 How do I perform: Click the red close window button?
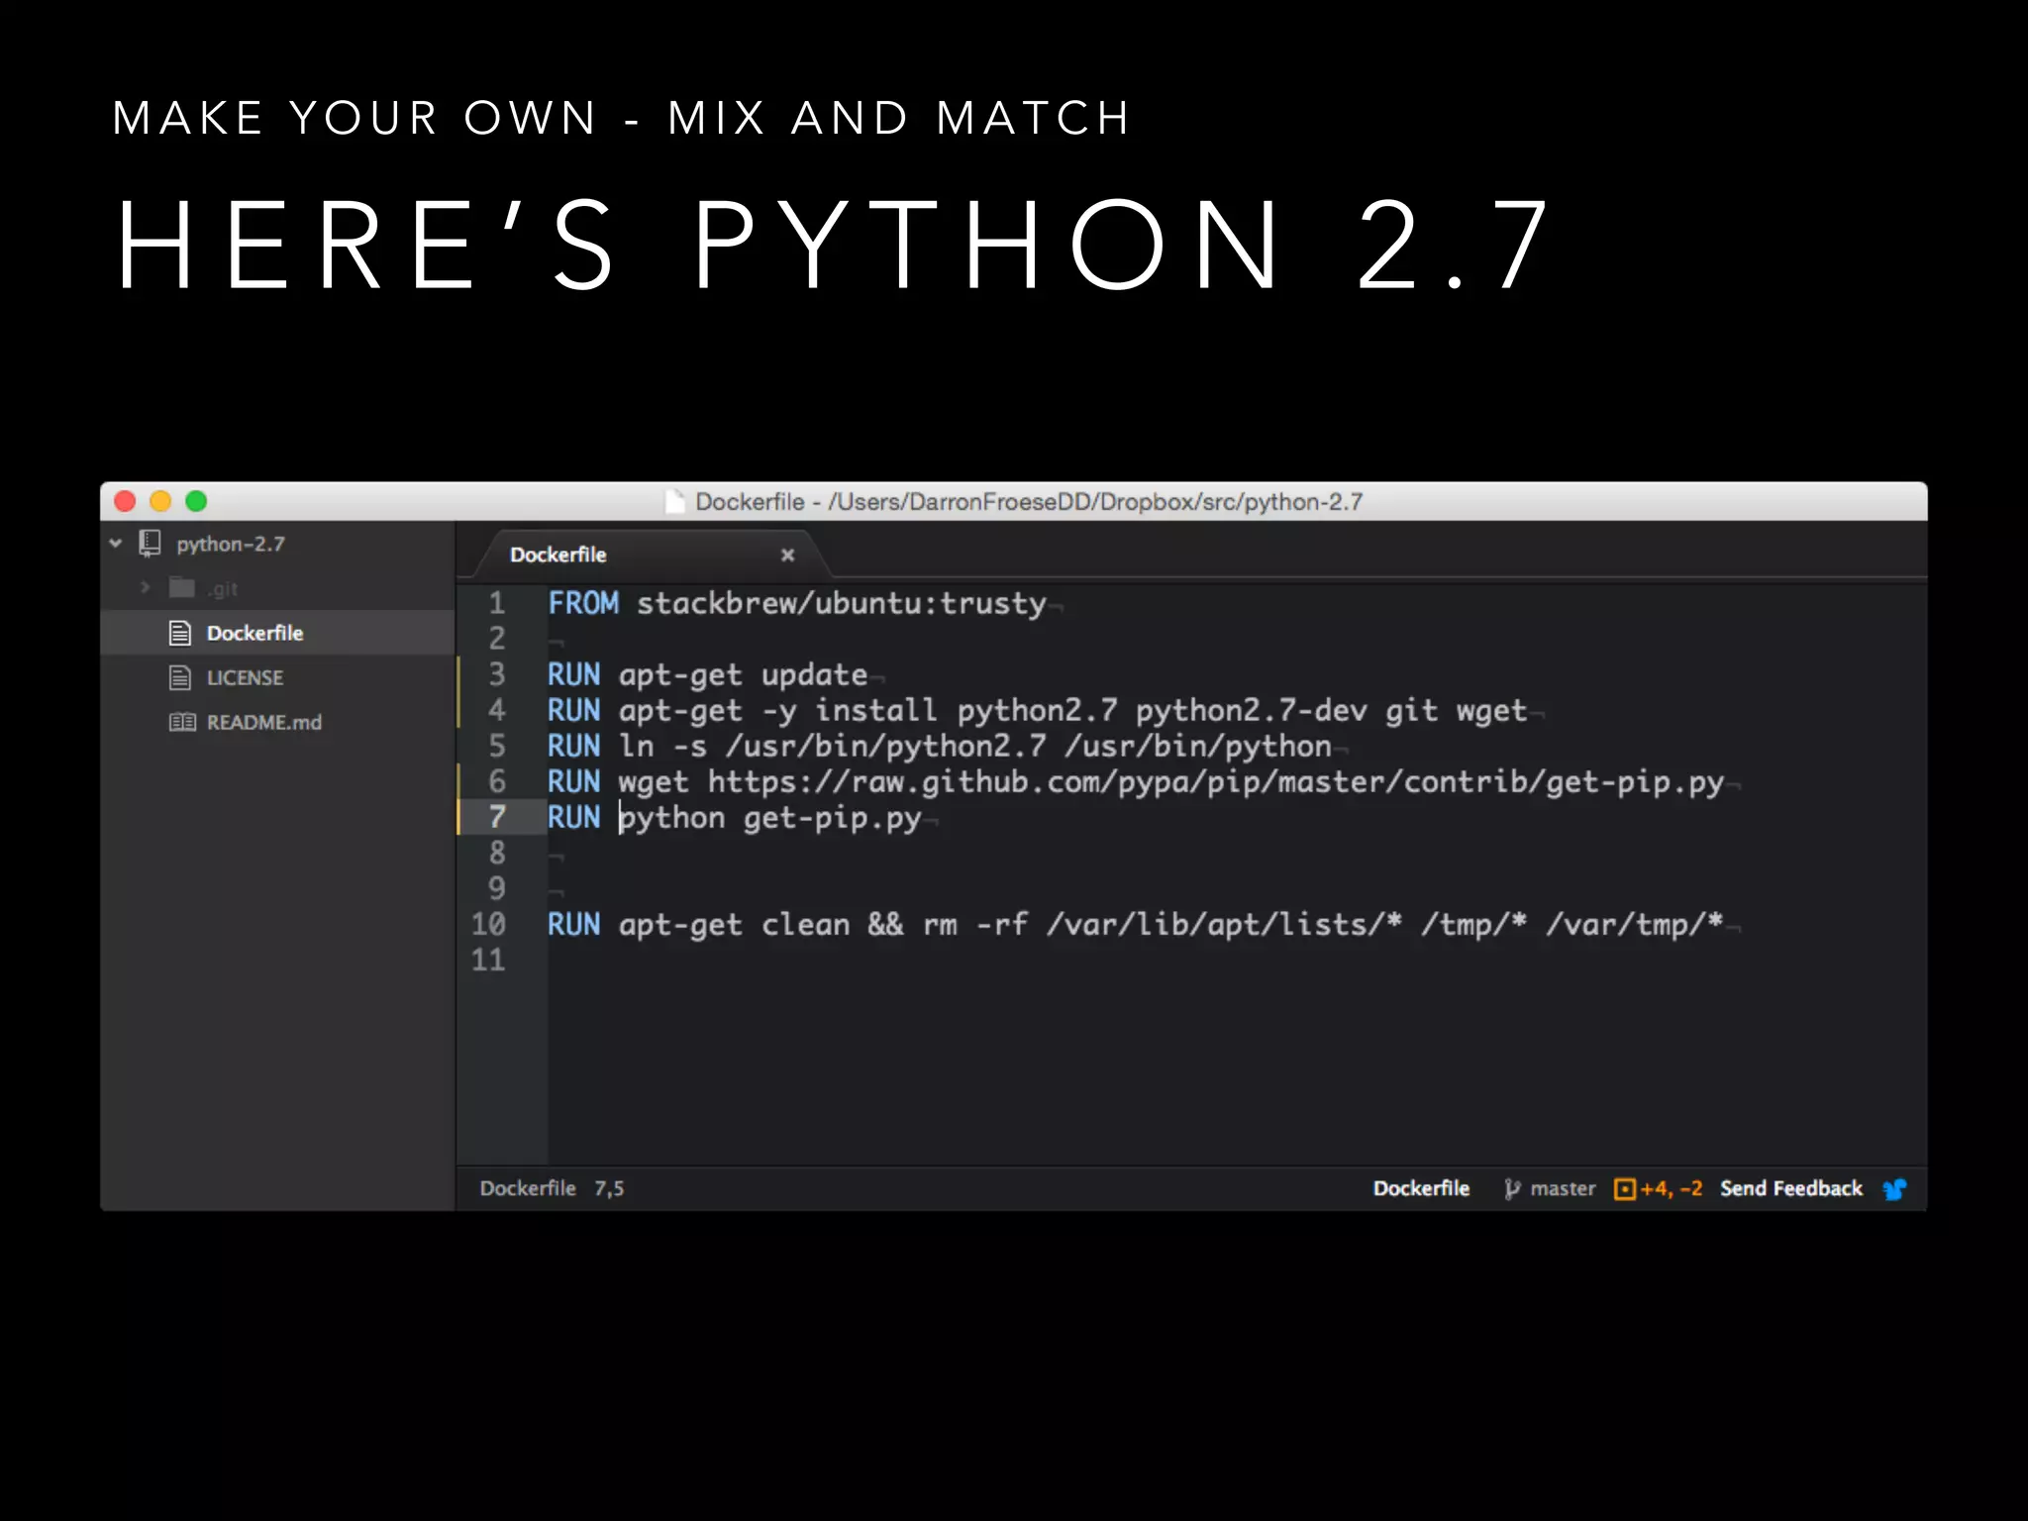pos(125,501)
